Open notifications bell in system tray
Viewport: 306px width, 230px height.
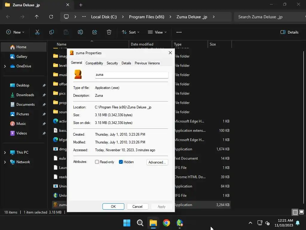[298, 223]
